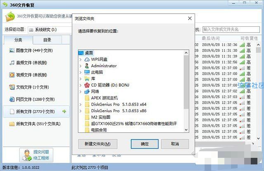Expand the 此电脑 tree node

pos(80,72)
